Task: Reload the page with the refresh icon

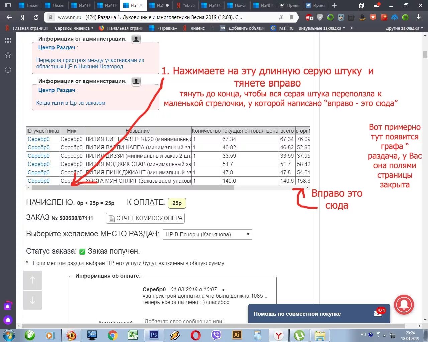Action: 36,17
